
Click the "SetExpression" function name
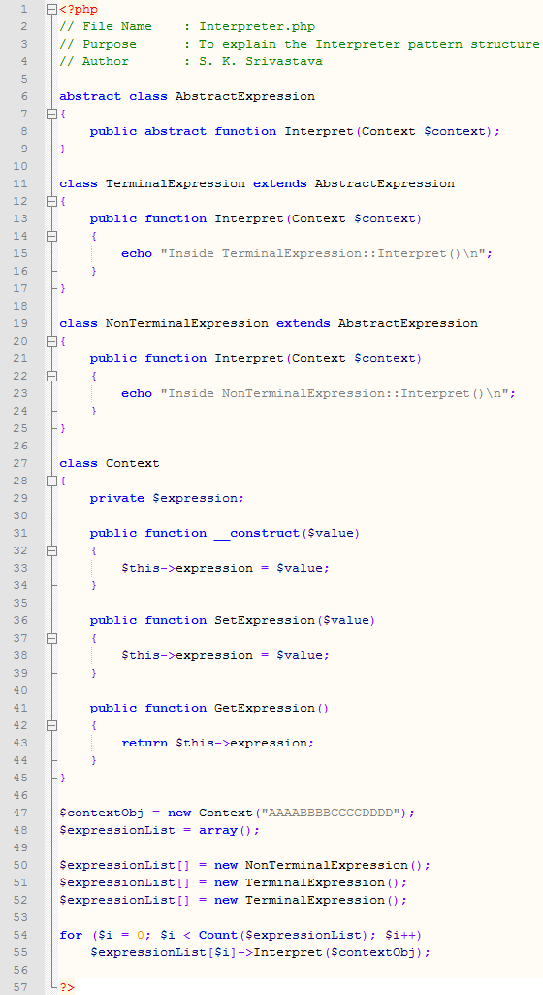(265, 620)
